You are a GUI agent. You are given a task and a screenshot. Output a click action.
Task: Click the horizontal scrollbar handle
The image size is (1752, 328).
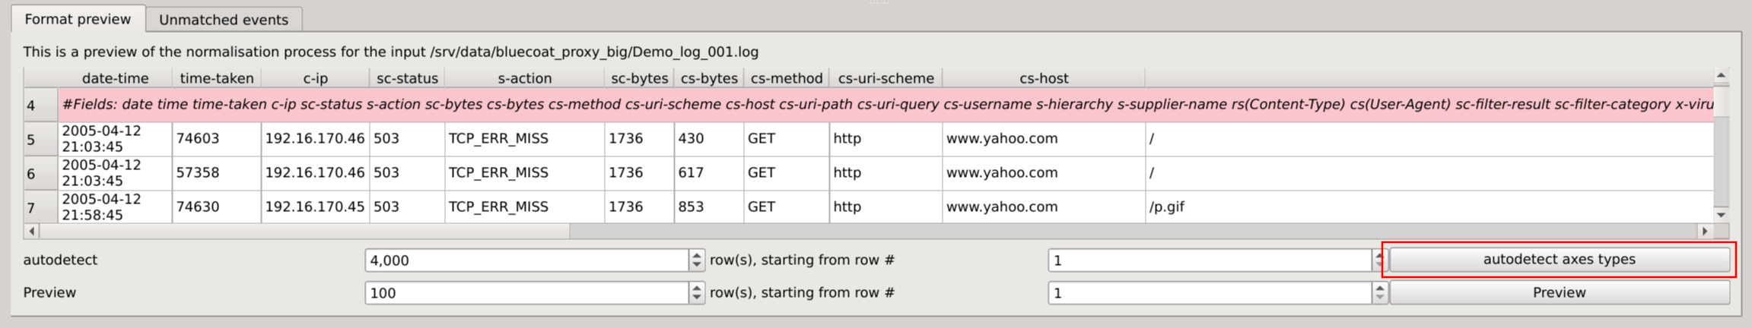coord(304,231)
